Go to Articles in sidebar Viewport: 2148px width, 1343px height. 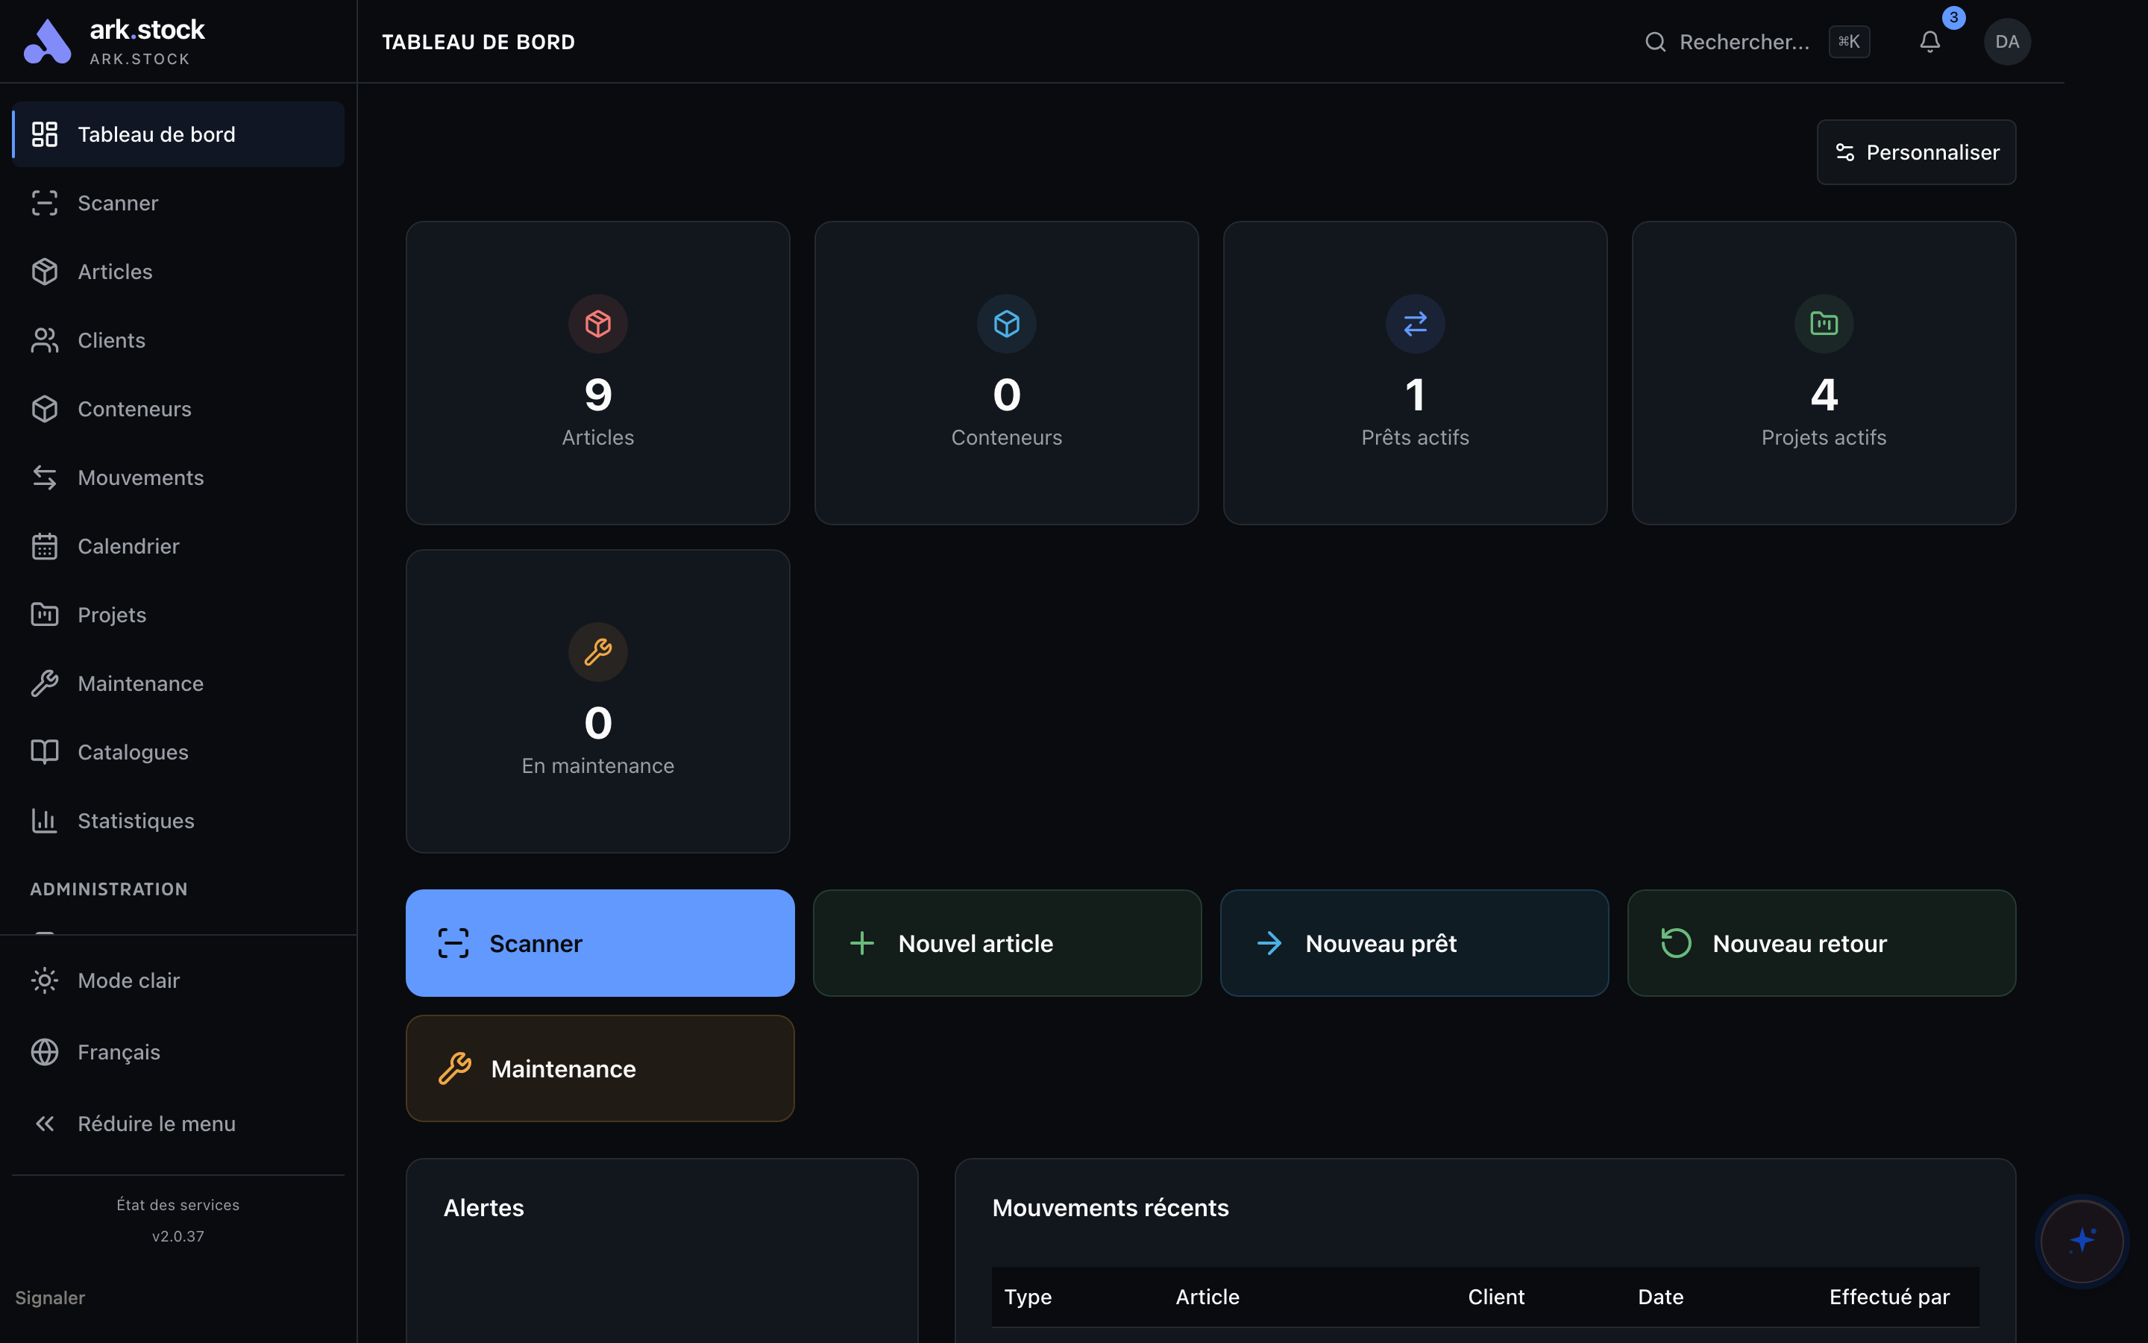click(178, 272)
